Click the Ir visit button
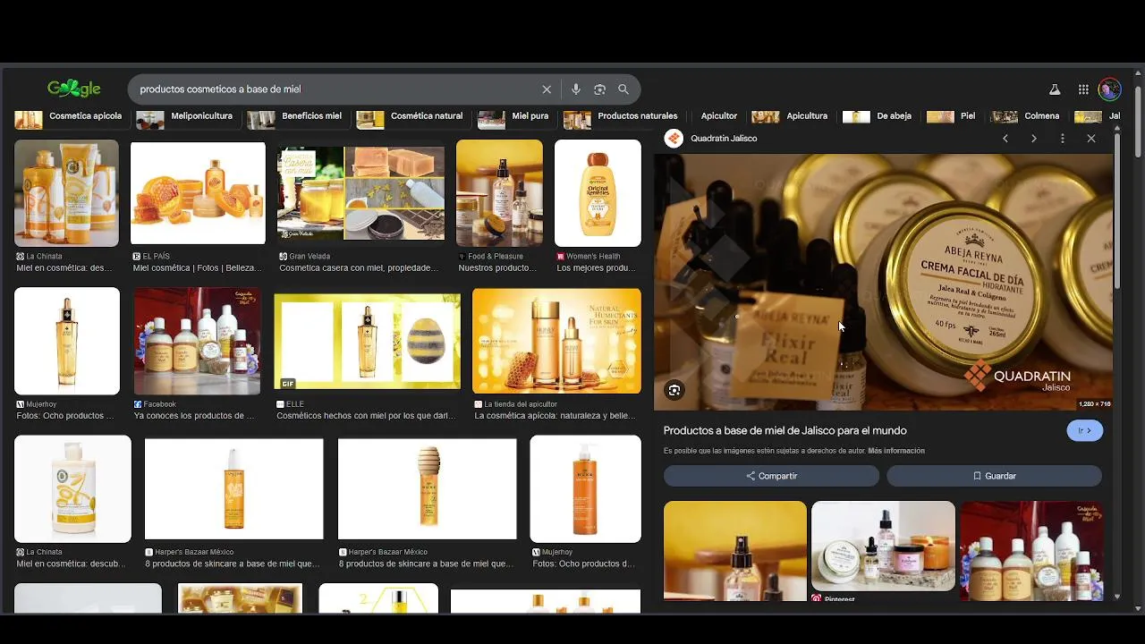This screenshot has width=1145, height=644. (1084, 430)
